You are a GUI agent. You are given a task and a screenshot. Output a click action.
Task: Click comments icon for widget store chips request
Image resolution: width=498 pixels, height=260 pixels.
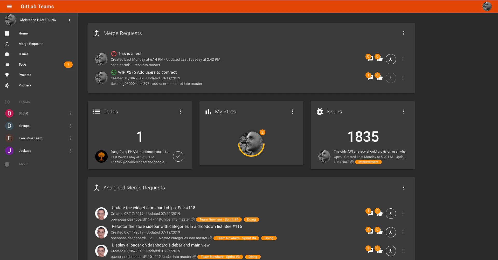[370, 213]
